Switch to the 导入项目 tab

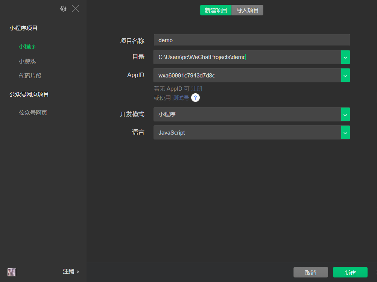(x=248, y=10)
